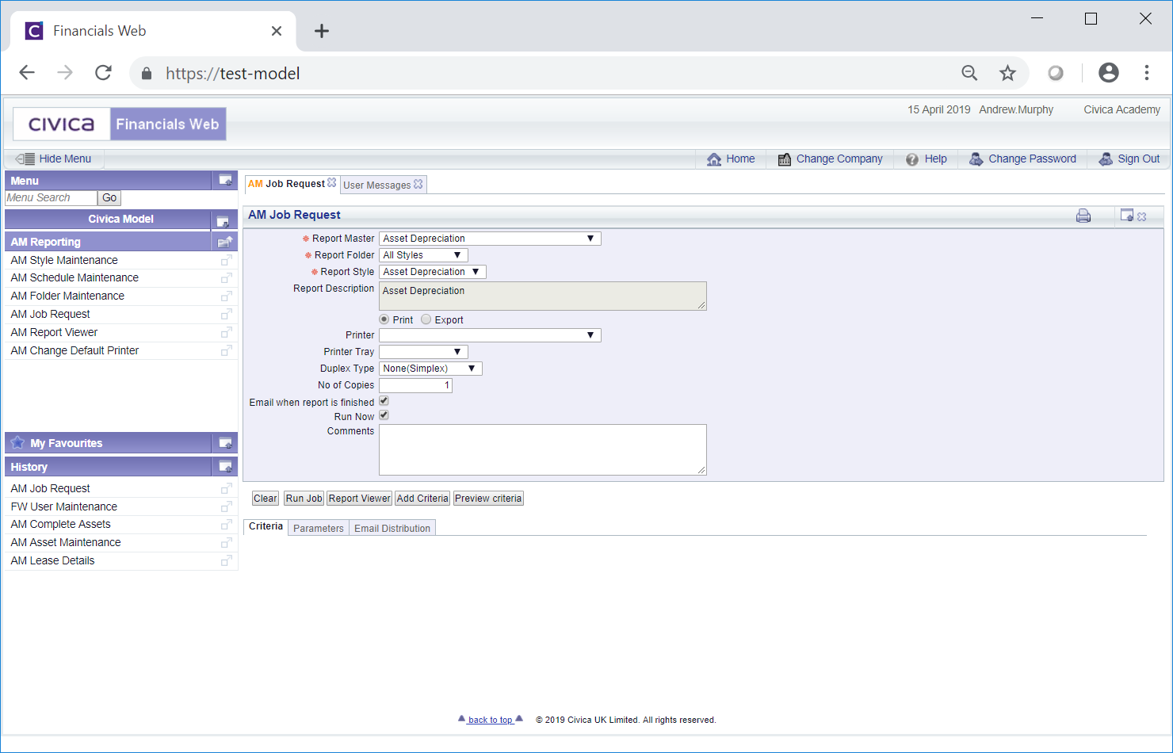Select the Export radio button
The height and width of the screenshot is (753, 1173).
426,319
